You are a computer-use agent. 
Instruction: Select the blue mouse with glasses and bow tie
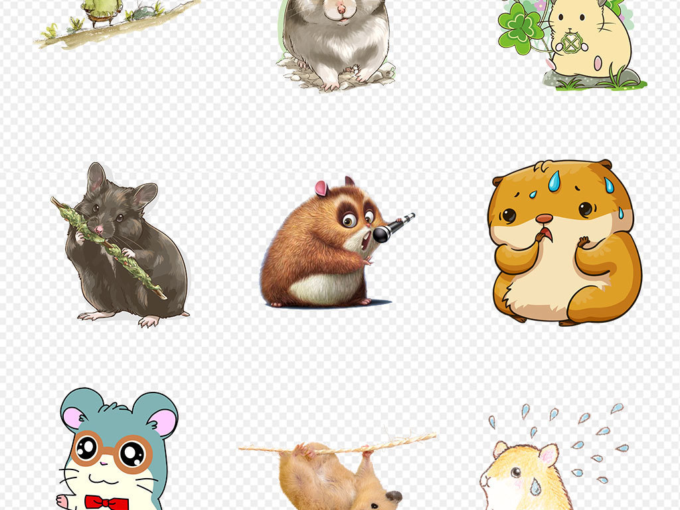pos(117,449)
